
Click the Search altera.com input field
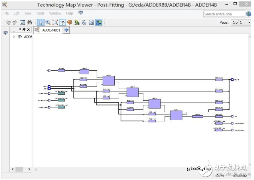[x=224, y=14]
